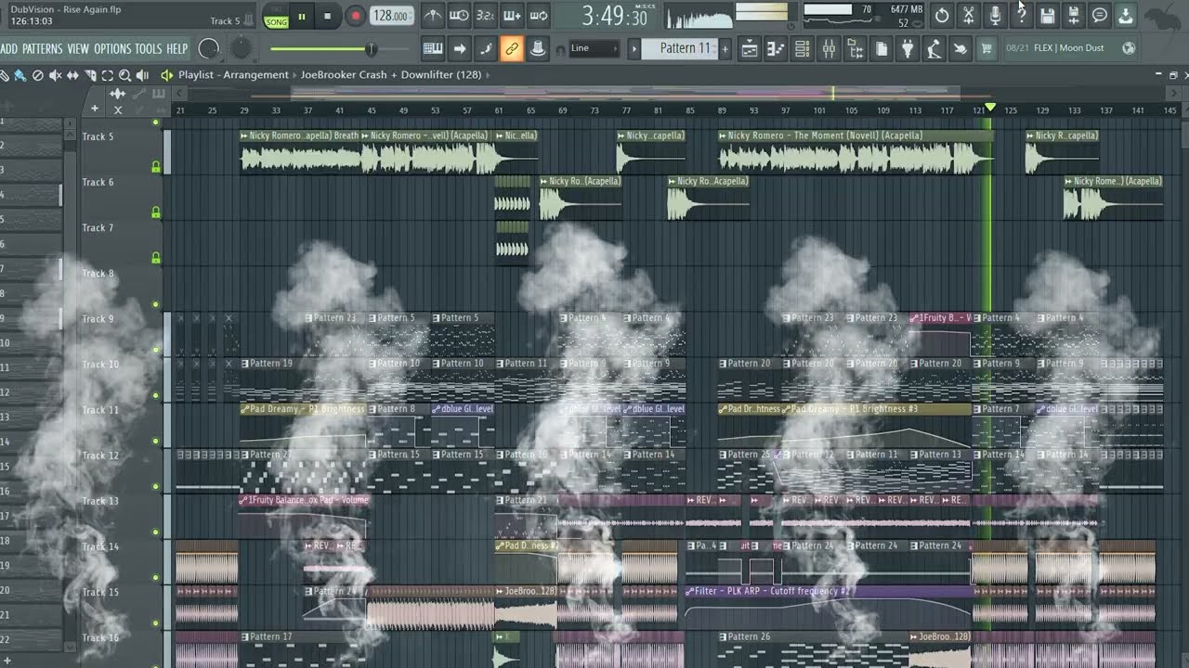Pause playback

301,16
